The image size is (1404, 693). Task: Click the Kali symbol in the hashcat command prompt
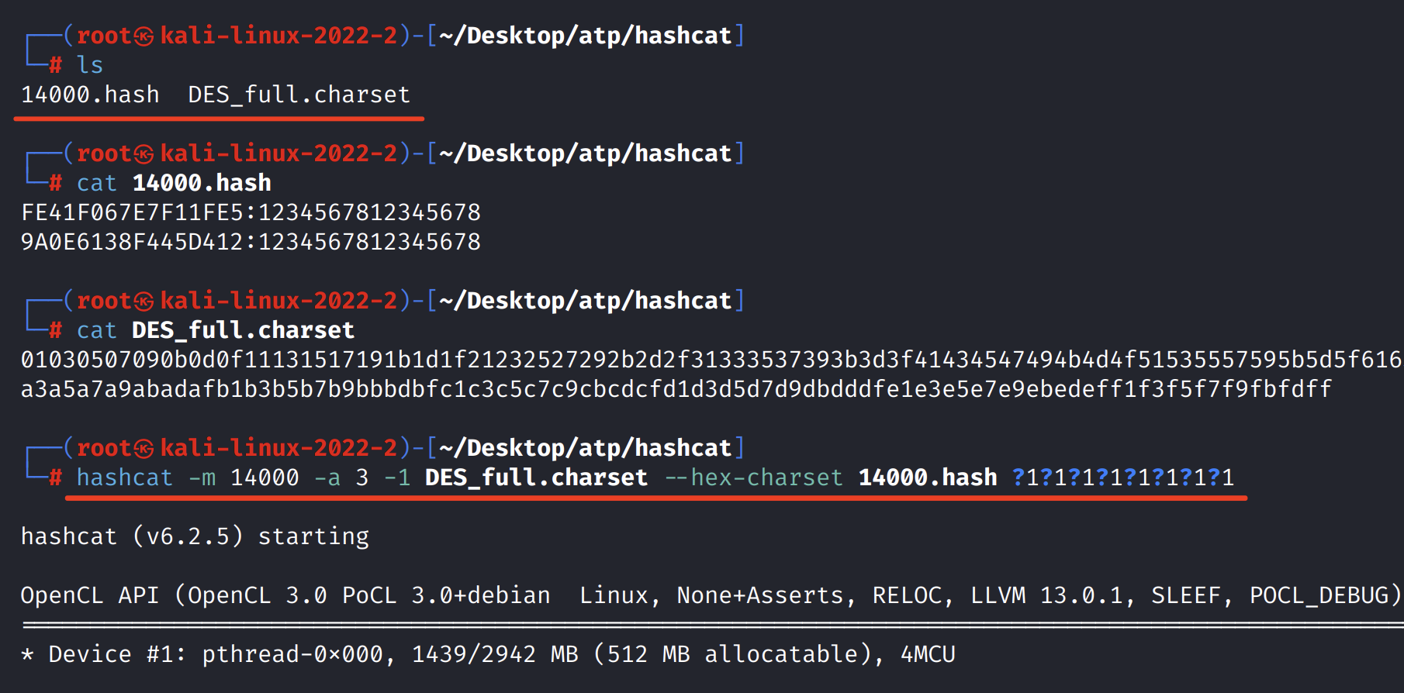click(144, 449)
